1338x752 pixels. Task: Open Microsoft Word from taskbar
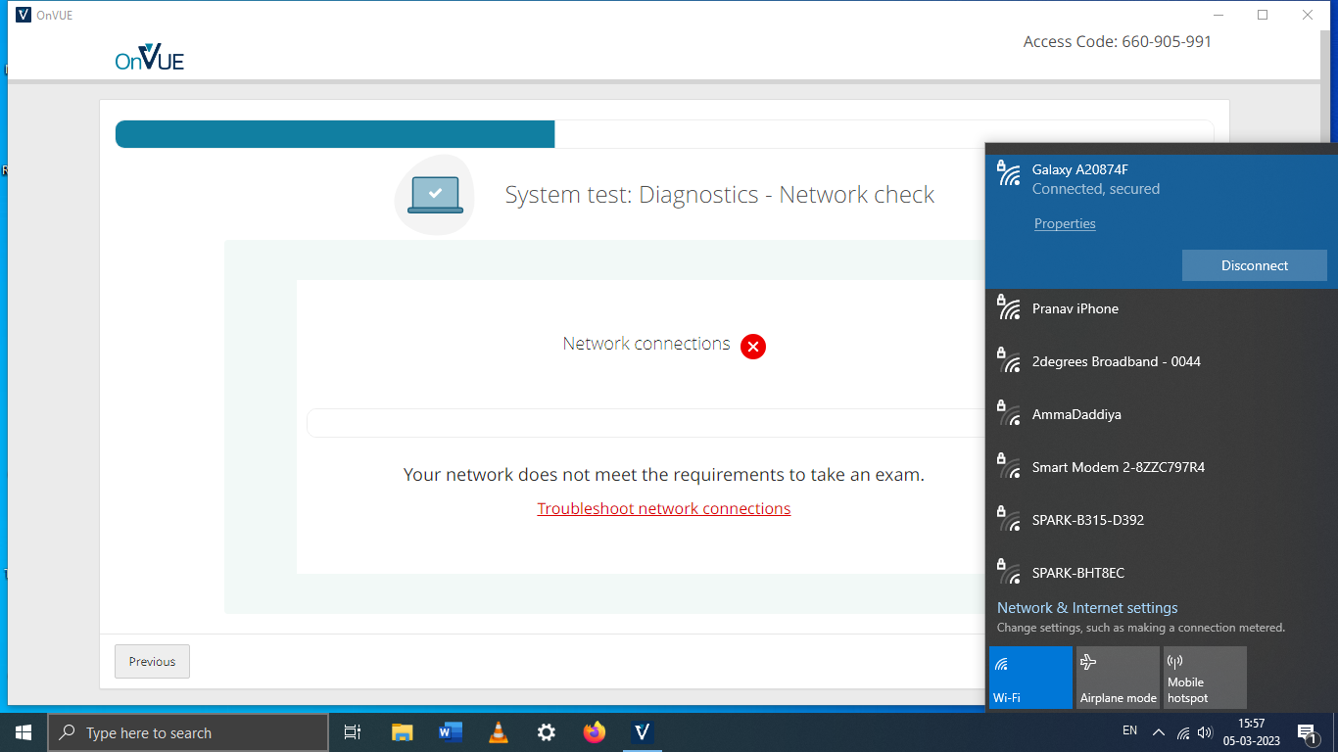tap(450, 731)
